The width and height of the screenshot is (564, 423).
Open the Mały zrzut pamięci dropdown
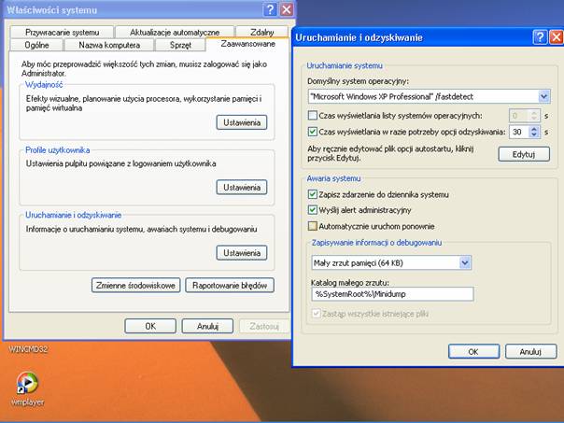click(x=465, y=263)
